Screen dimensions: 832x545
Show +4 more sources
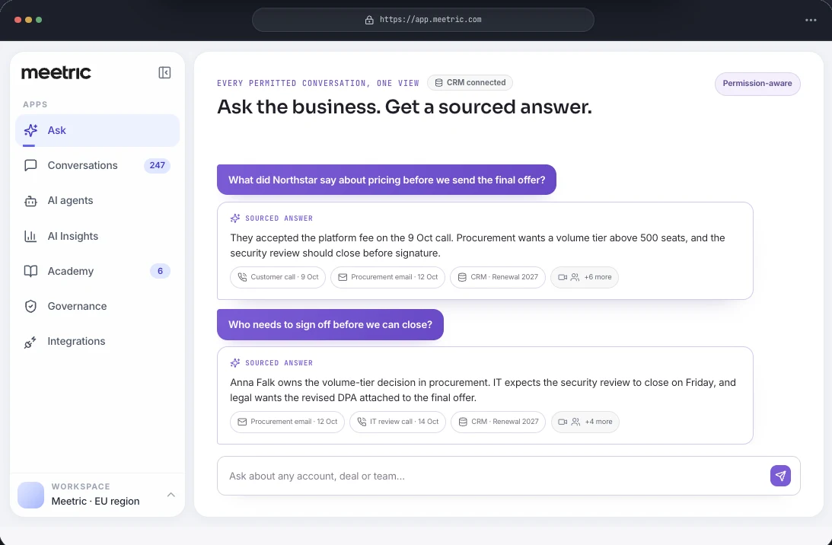click(x=585, y=422)
